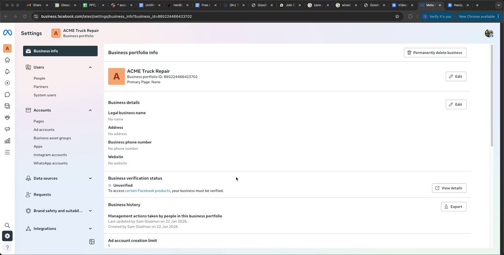Viewport: 504px width, 255px height.
Task: Open a new Chrome tab
Action: [477, 5]
